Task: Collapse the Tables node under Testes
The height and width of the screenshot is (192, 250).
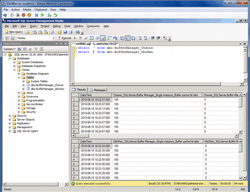Action: 19,77
